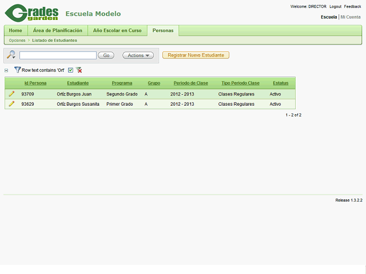This screenshot has width=366, height=274.
Task: Collapse the filter section with the minus box
Action: tap(6, 71)
